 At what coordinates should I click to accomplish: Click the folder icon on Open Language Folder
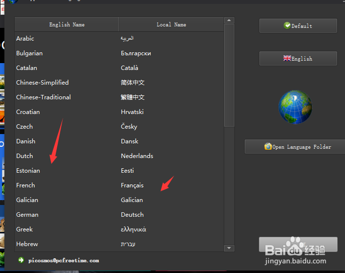(x=268, y=146)
